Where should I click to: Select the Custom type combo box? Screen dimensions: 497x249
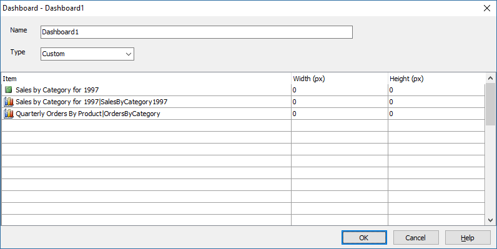tap(87, 54)
